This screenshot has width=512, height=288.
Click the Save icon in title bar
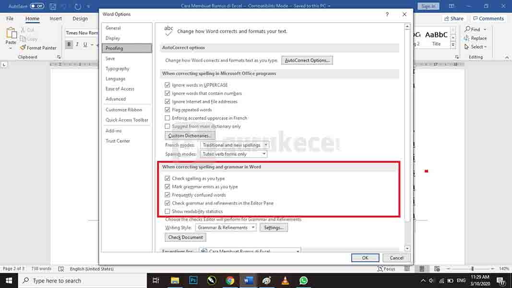click(x=53, y=6)
